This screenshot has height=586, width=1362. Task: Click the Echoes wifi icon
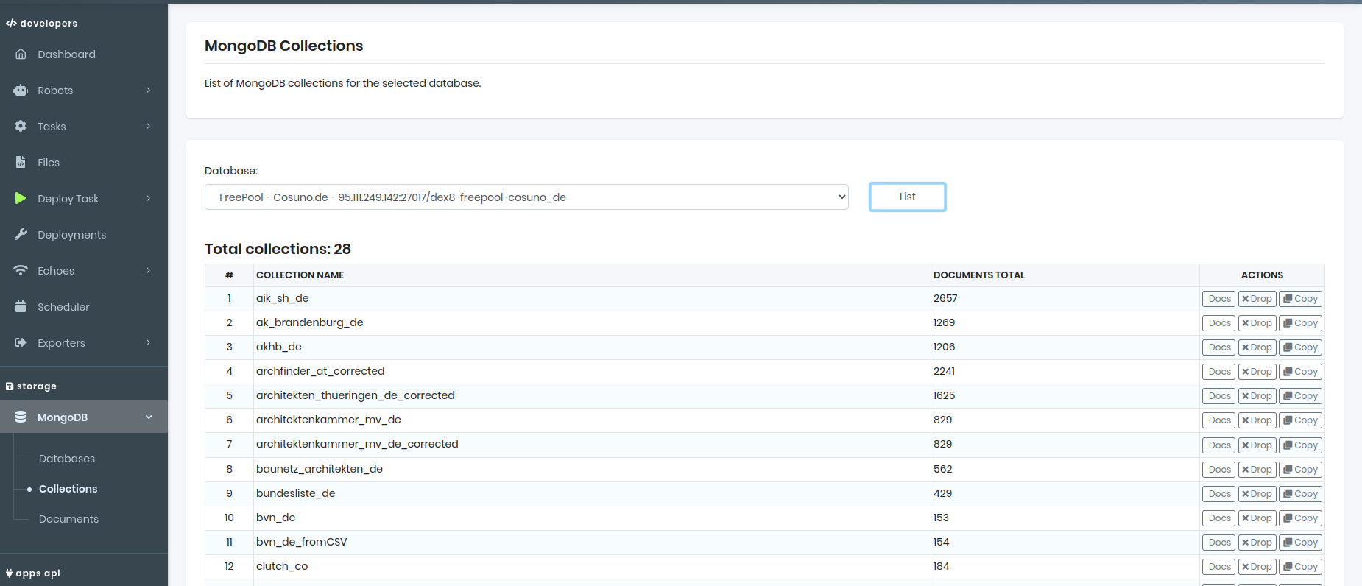tap(21, 271)
